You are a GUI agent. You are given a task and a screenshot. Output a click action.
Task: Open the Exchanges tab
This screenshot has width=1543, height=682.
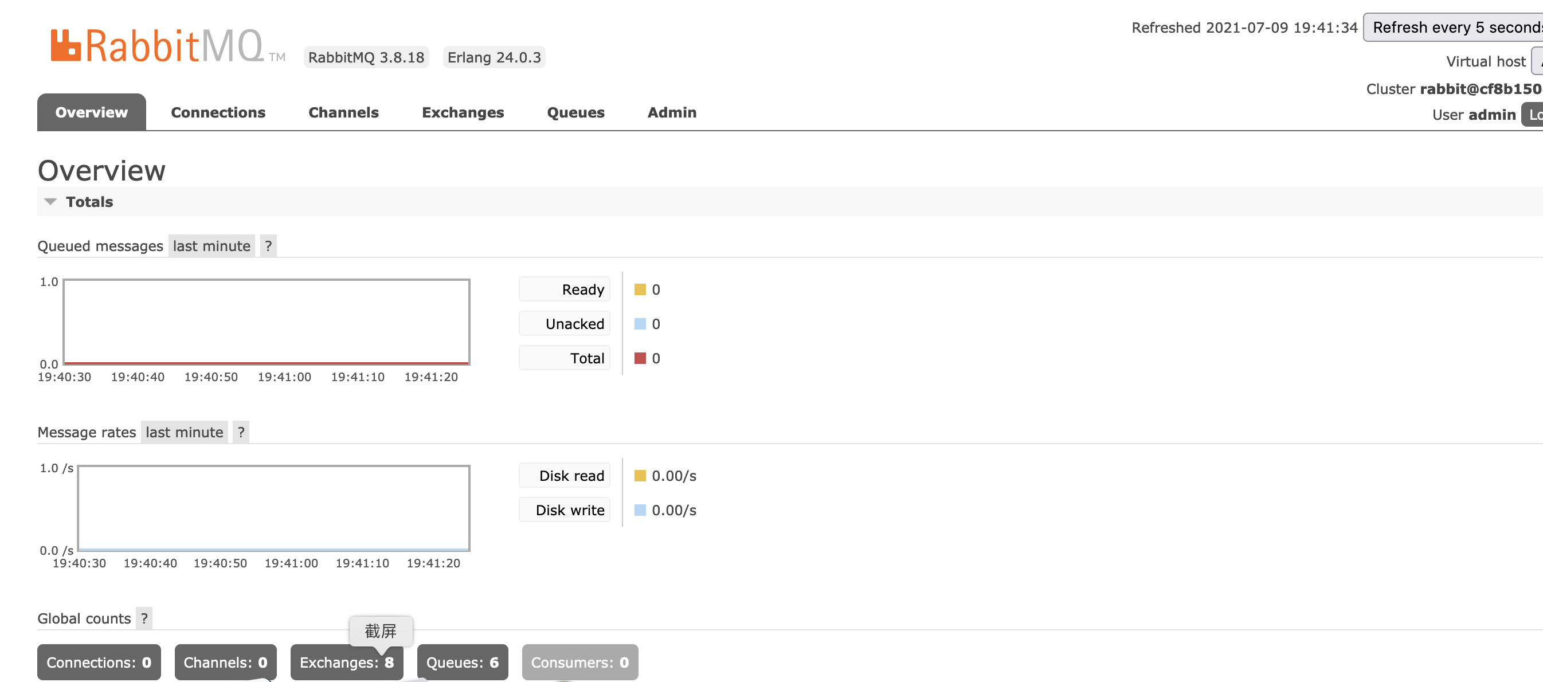(x=463, y=112)
